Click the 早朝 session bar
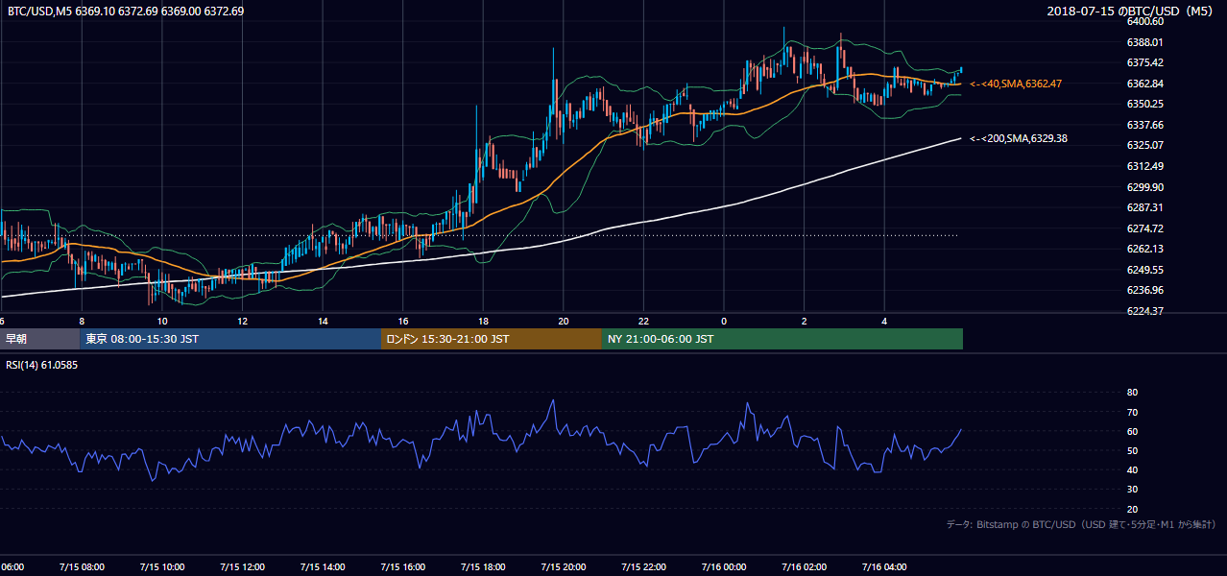Viewport: 1227px width, 576px height. pyautogui.click(x=39, y=339)
